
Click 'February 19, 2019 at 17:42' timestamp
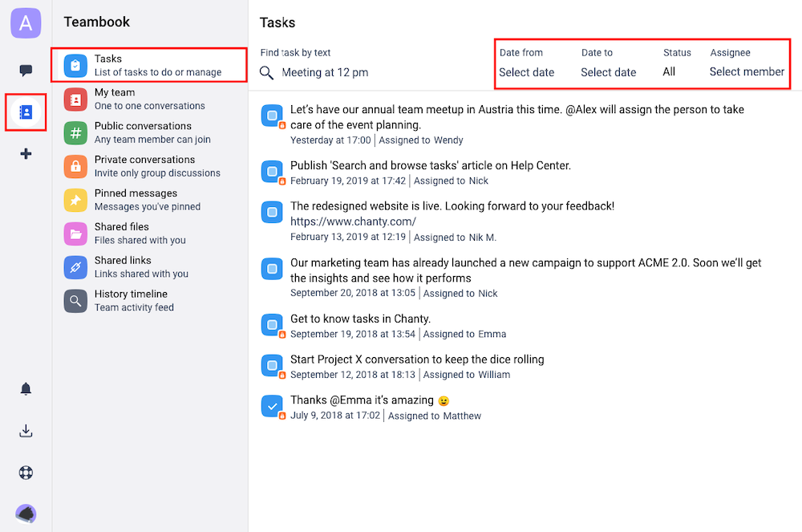(348, 181)
